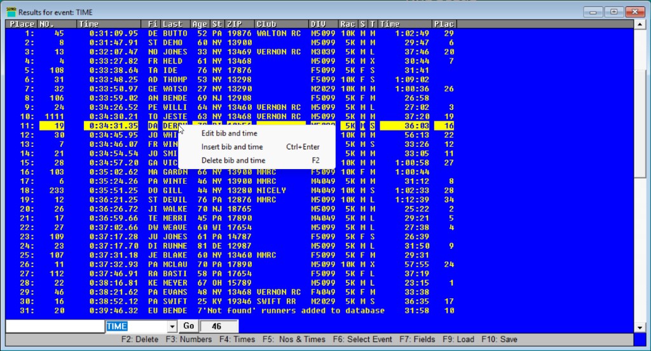The image size is (651, 351).
Task: Click time 0:34:45.95 in row 12
Action: 114,135
